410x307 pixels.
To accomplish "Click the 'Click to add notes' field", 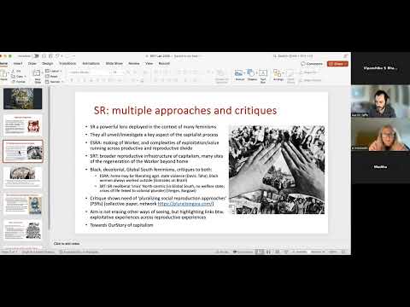I will (67, 244).
